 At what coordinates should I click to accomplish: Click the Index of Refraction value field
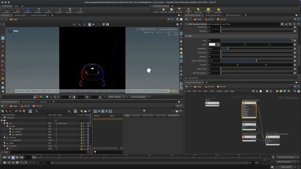[214, 61]
